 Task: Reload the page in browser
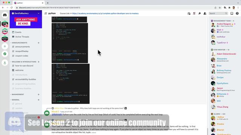[12, 7]
